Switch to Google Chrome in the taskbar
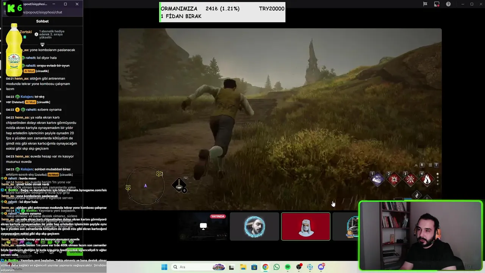Viewport: 485px width, 273px height. 265,267
